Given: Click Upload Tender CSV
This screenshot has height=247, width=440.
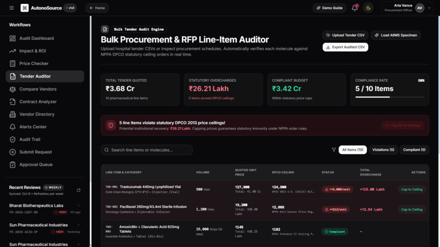Looking at the screenshot, I should click(345, 35).
